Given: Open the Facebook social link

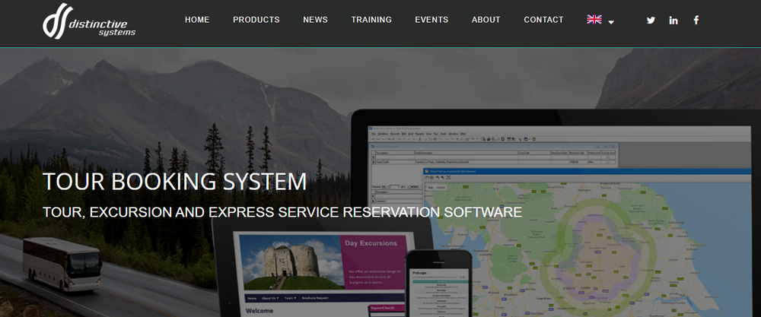Looking at the screenshot, I should [696, 20].
